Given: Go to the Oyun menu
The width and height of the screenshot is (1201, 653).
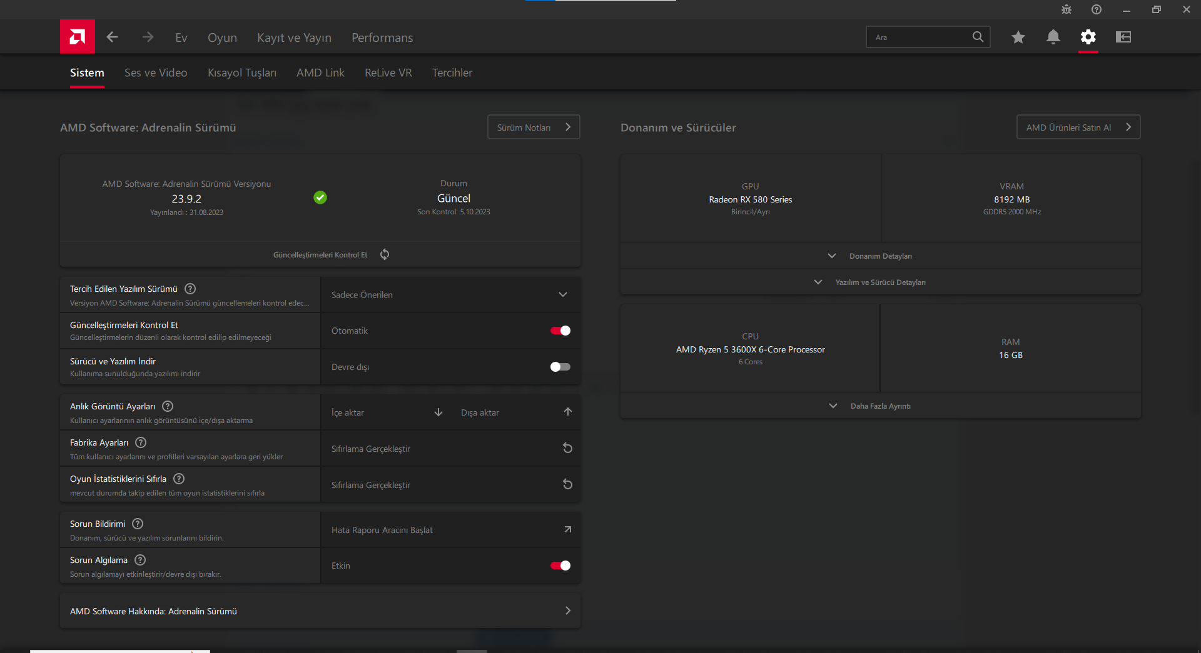Looking at the screenshot, I should (222, 37).
